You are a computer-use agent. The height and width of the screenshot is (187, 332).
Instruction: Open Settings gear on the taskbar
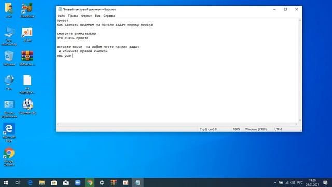[102, 182]
